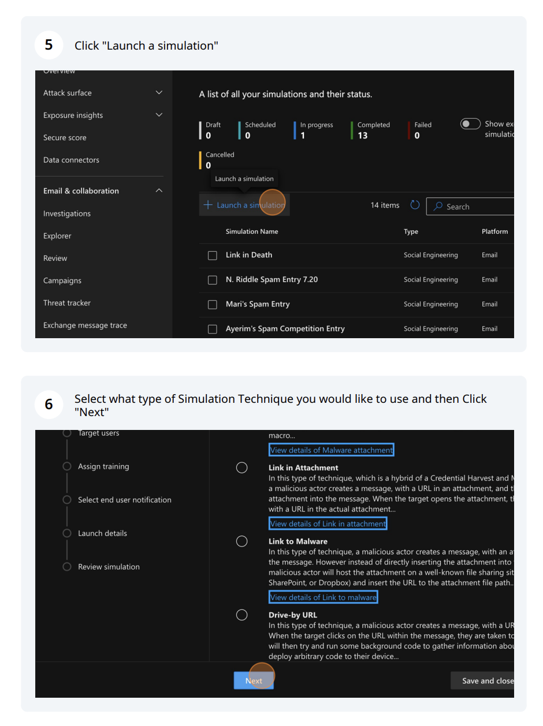Click the magnifier icon in Search box
The image size is (543, 726).
(438, 207)
